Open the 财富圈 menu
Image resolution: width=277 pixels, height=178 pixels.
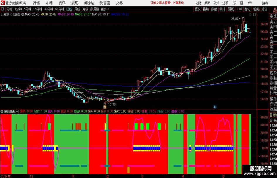click(x=105, y=3)
